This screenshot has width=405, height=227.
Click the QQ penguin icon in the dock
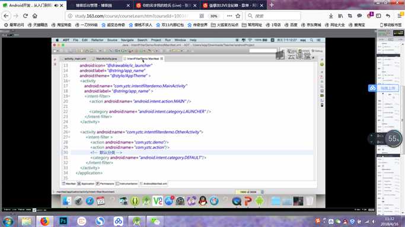203,201
